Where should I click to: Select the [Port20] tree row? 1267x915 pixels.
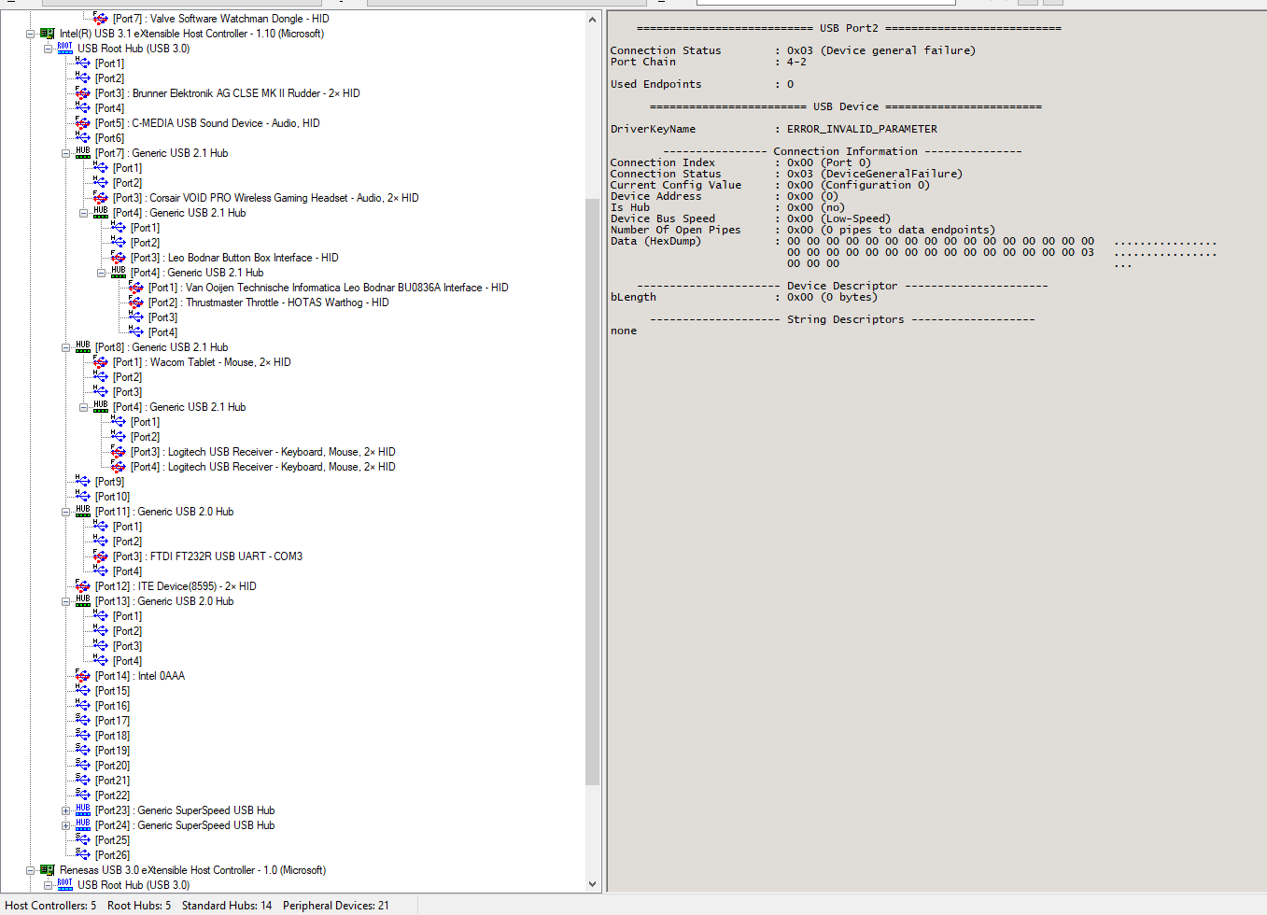pos(112,766)
